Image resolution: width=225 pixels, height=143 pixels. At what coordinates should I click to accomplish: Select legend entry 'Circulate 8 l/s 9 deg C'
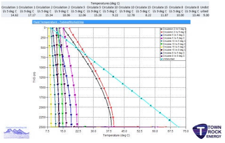(173, 56)
